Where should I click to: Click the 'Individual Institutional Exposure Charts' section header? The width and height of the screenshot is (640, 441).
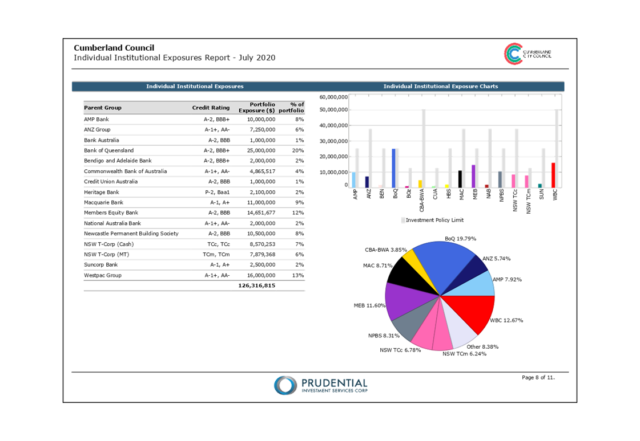[440, 87]
